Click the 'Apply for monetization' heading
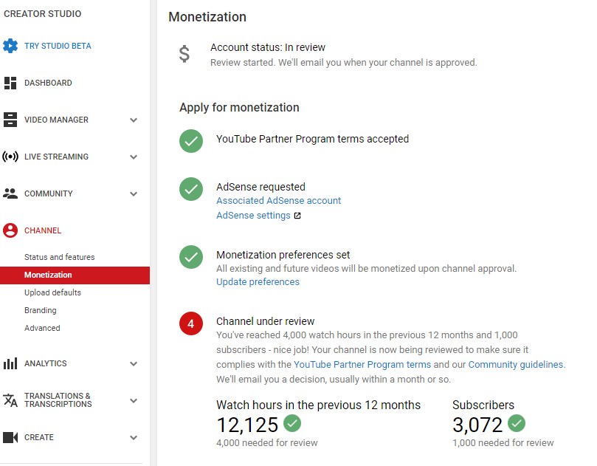Viewport: 597px width, 466px height. (x=240, y=107)
